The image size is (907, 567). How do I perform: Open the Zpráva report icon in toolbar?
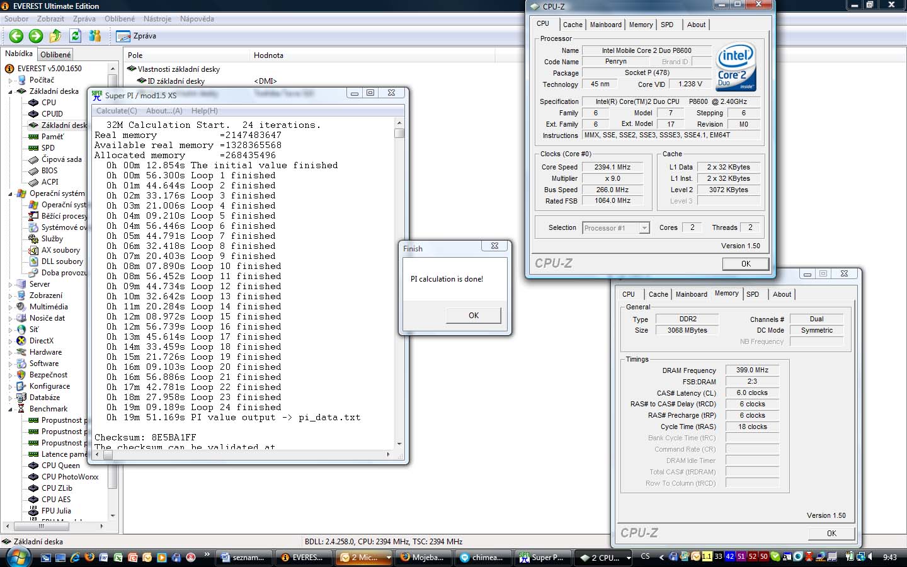click(123, 37)
